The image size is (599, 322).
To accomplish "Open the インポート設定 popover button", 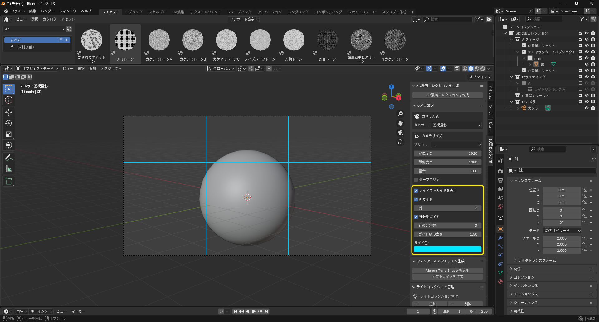I will tap(244, 19).
